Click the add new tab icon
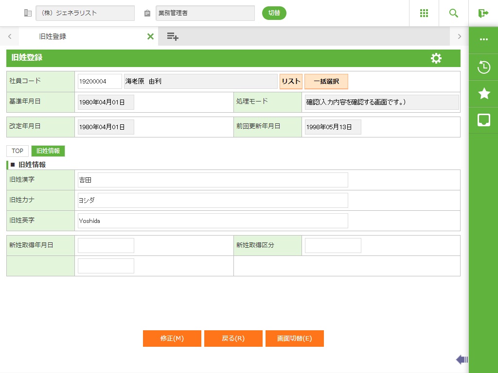Image resolution: width=498 pixels, height=373 pixels. [173, 36]
